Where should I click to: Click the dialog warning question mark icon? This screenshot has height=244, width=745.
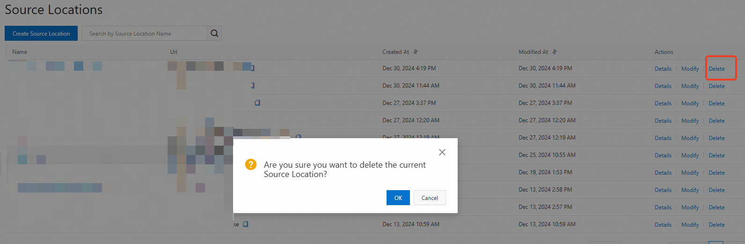251,164
